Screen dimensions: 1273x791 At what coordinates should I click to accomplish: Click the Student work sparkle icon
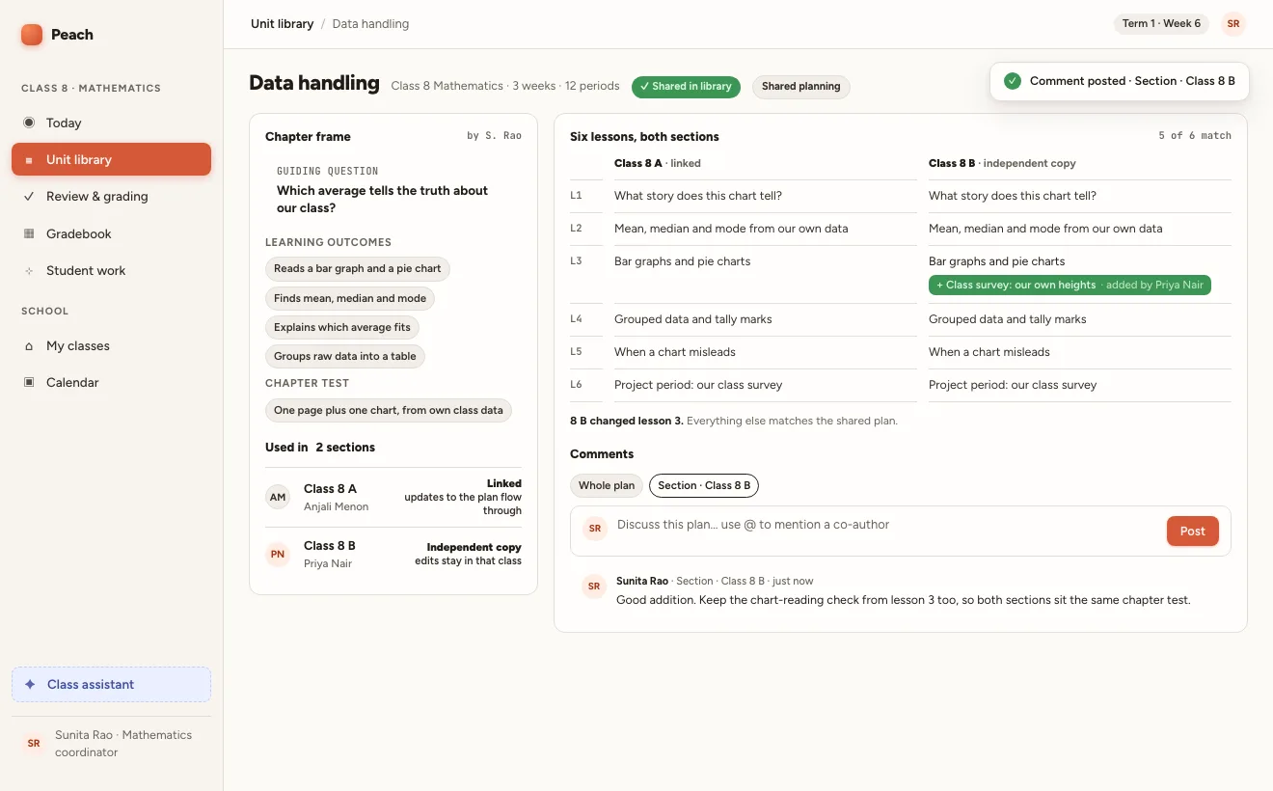29,271
